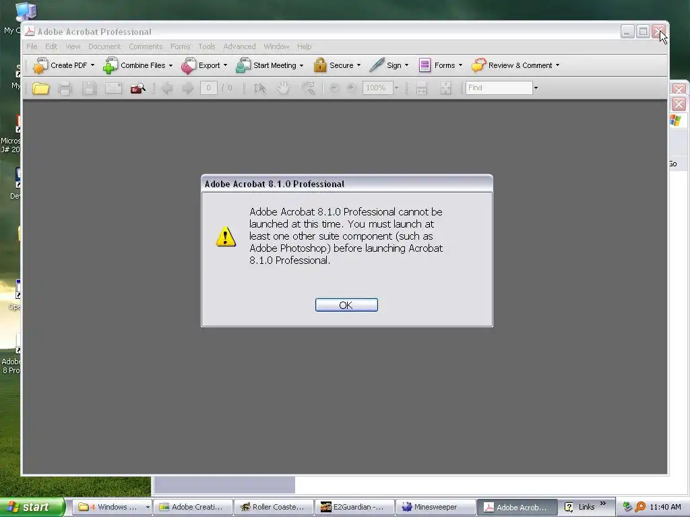This screenshot has width=690, height=517.
Task: Open the zoom percentage dropdown arrow
Action: [x=396, y=88]
